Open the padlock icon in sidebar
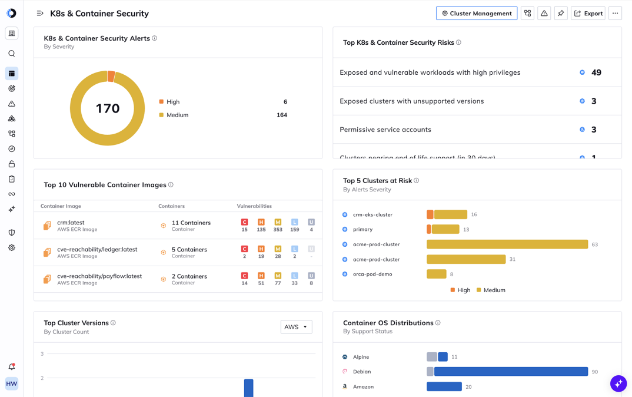This screenshot has width=632, height=397. pos(12,164)
